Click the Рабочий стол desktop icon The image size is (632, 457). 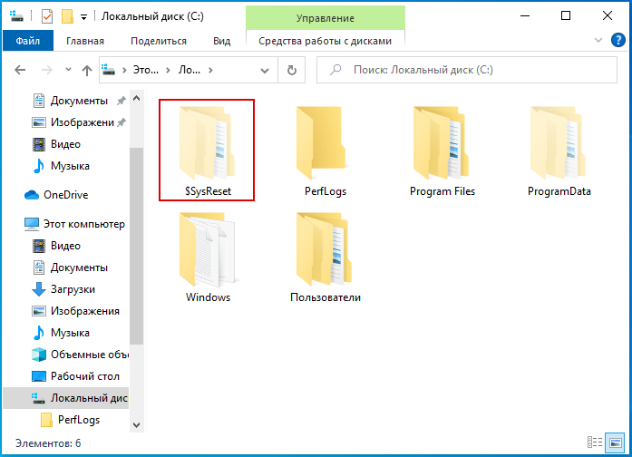[39, 376]
